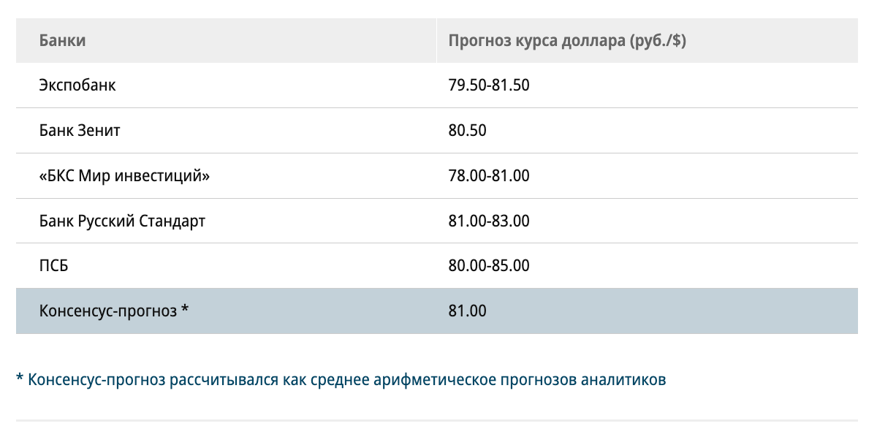Select Банк Русский Стандарт cell
The height and width of the screenshot is (437, 877).
pyautogui.click(x=122, y=221)
